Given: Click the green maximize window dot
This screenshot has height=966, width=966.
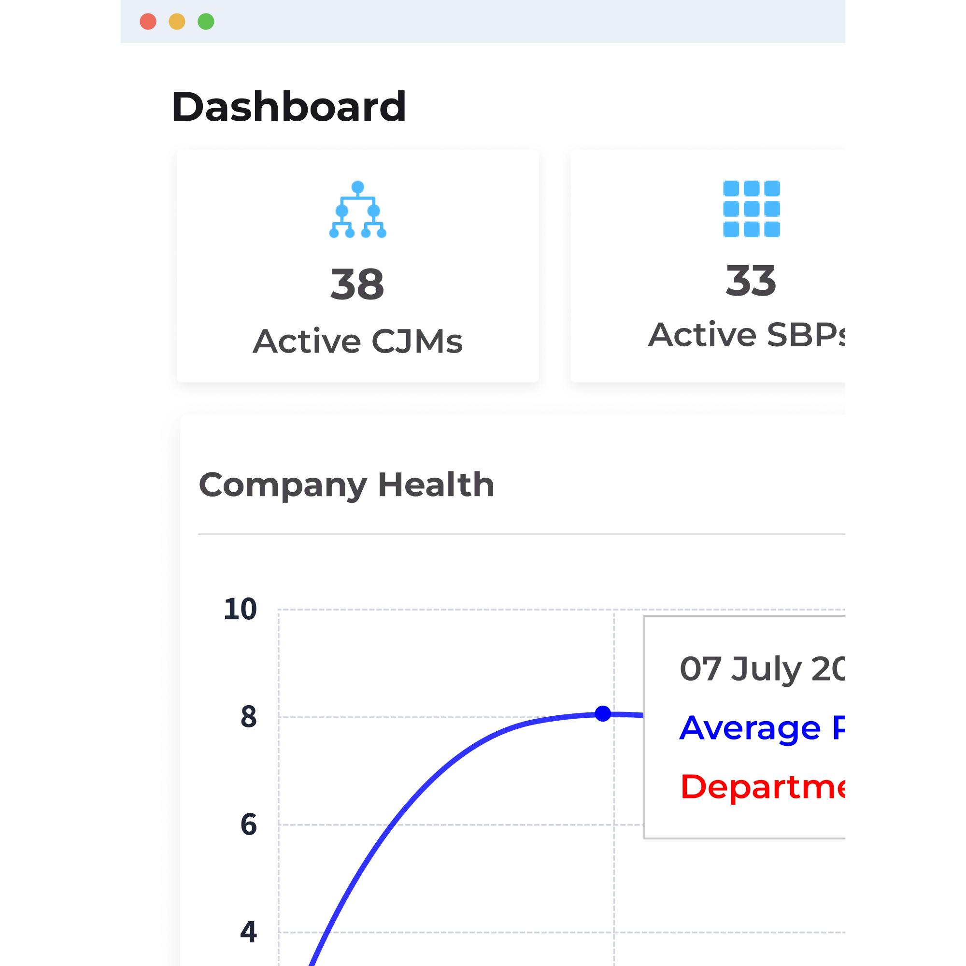Looking at the screenshot, I should point(206,22).
